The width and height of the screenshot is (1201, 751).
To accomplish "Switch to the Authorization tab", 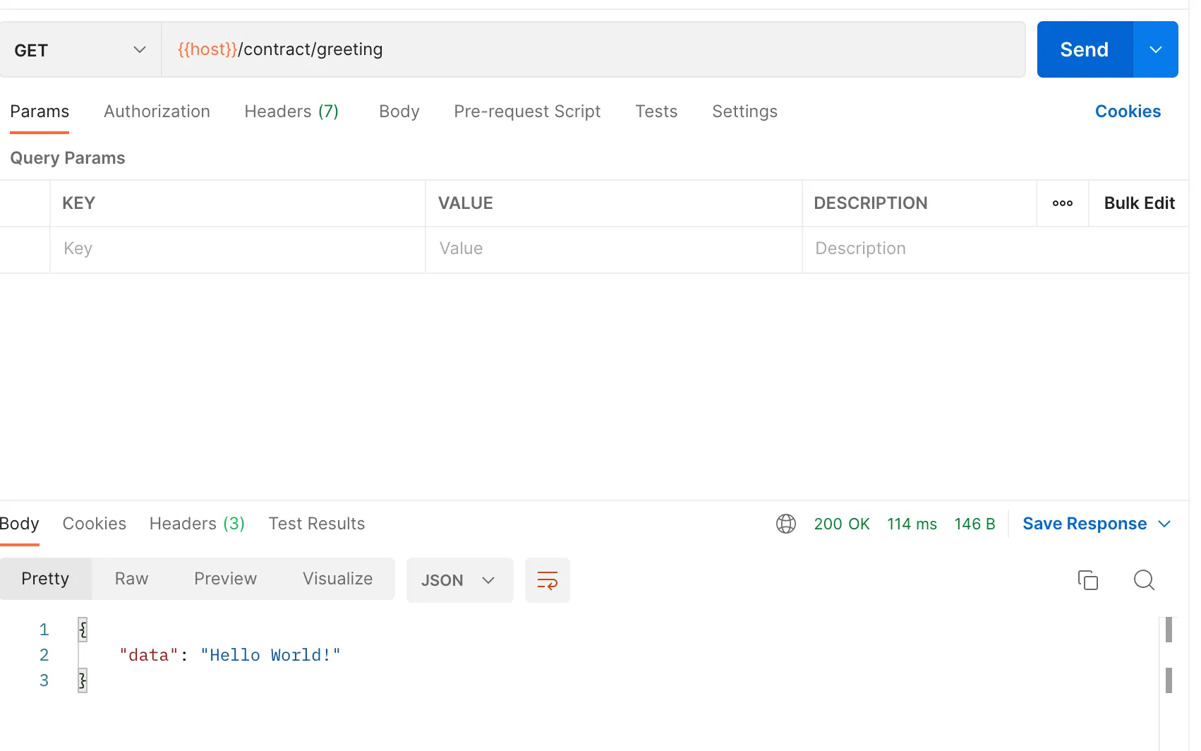I will coord(157,112).
